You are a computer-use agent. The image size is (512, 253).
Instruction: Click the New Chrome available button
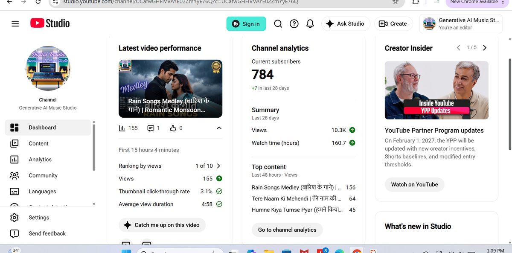[477, 2]
